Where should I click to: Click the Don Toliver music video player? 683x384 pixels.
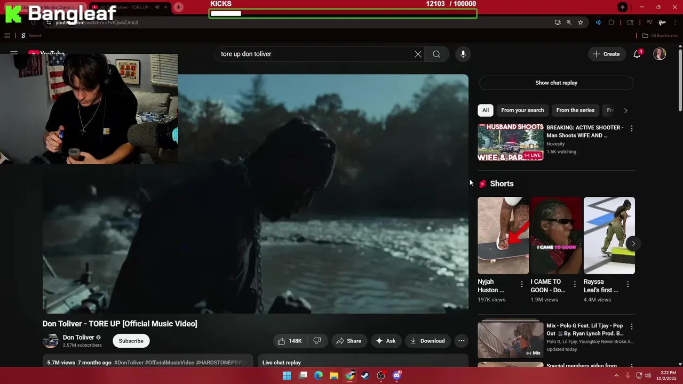[256, 194]
